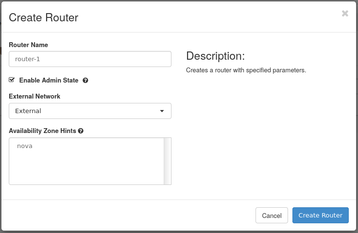Click the Availability Zone Hints label
This screenshot has height=233, width=358.
pyautogui.click(x=42, y=131)
